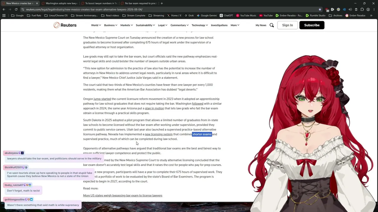Open My News
Image resolution: width=378 pixels, height=212 pixels.
tap(261, 25)
